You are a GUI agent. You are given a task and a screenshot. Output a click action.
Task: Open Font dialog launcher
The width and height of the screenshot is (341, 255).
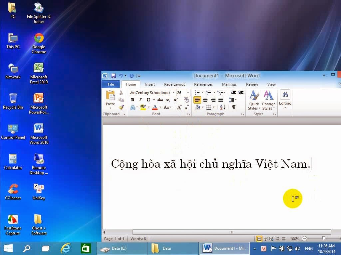[x=188, y=114]
